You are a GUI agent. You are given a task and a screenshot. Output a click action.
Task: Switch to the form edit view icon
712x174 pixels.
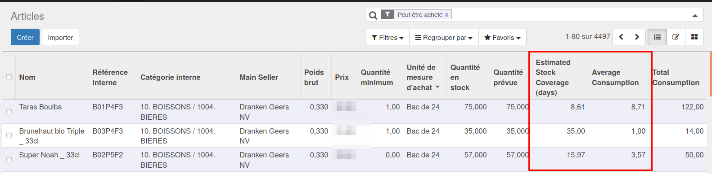click(676, 37)
